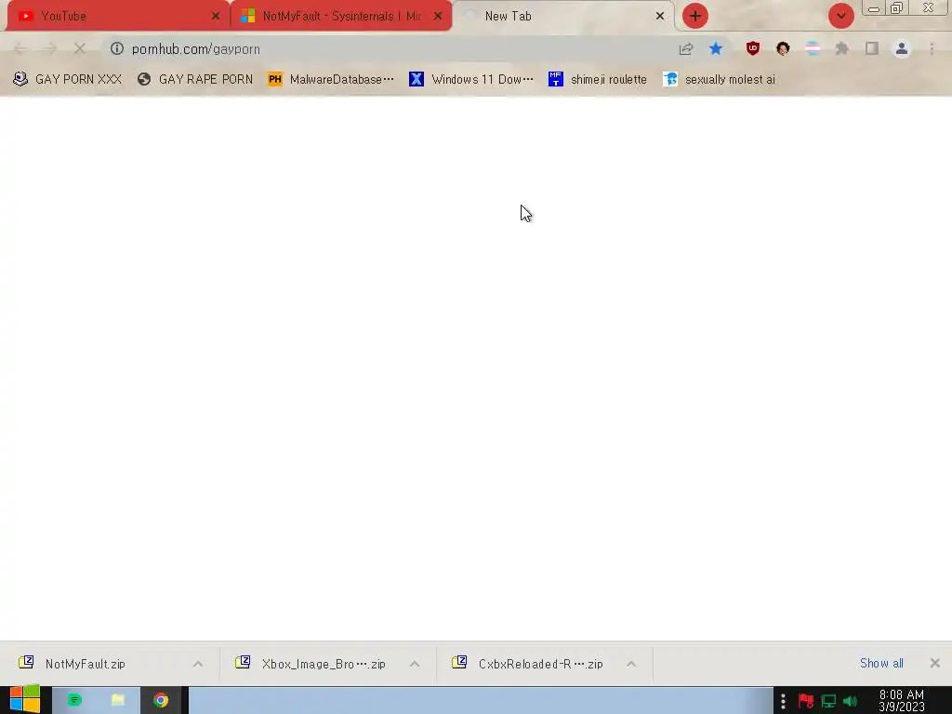Screen dimensions: 952x714
Task: Open the NotMyFault.zip download
Action: 85,664
